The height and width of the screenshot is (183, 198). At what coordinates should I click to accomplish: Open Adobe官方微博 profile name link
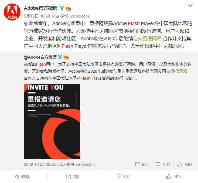[41, 8]
